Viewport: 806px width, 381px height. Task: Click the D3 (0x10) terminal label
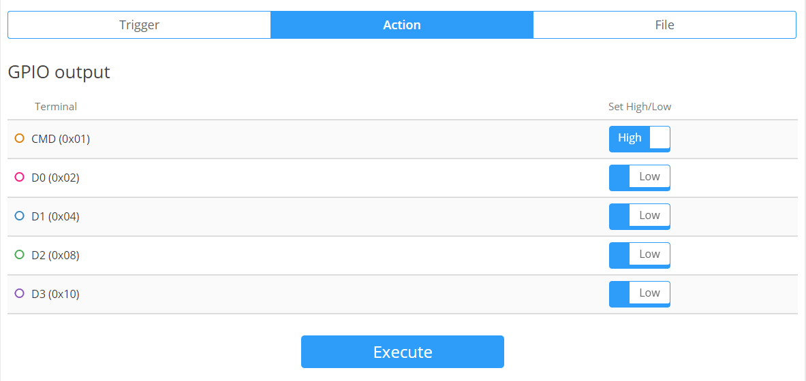click(x=55, y=294)
